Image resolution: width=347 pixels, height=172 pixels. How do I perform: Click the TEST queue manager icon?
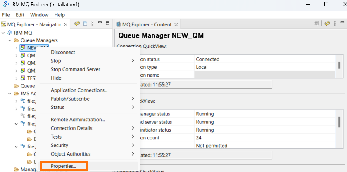click(23, 78)
